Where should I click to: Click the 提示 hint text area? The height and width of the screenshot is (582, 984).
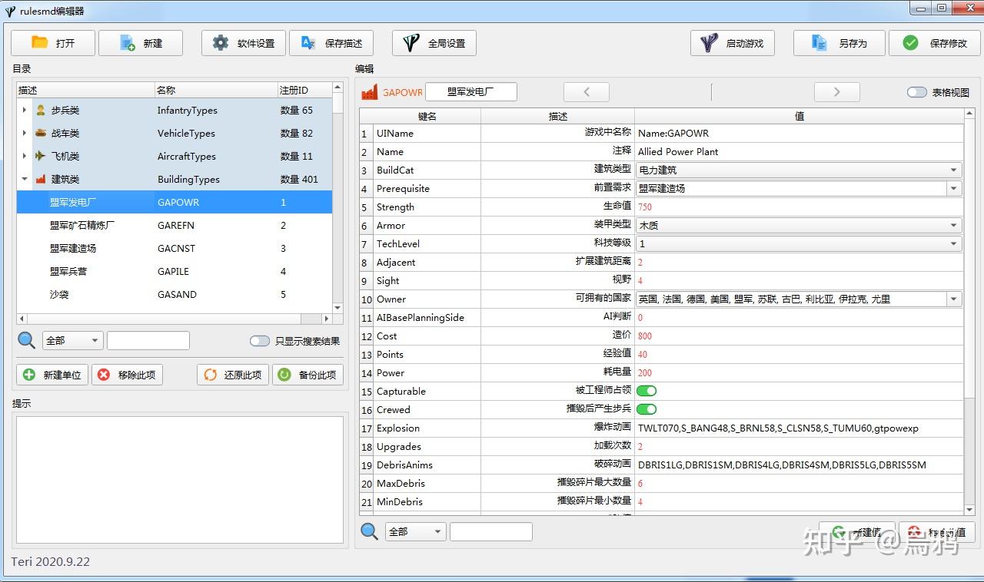point(180,480)
